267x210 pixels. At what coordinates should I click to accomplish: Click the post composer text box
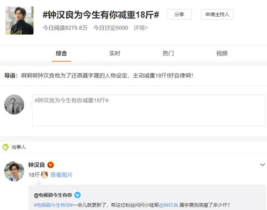tap(149, 111)
